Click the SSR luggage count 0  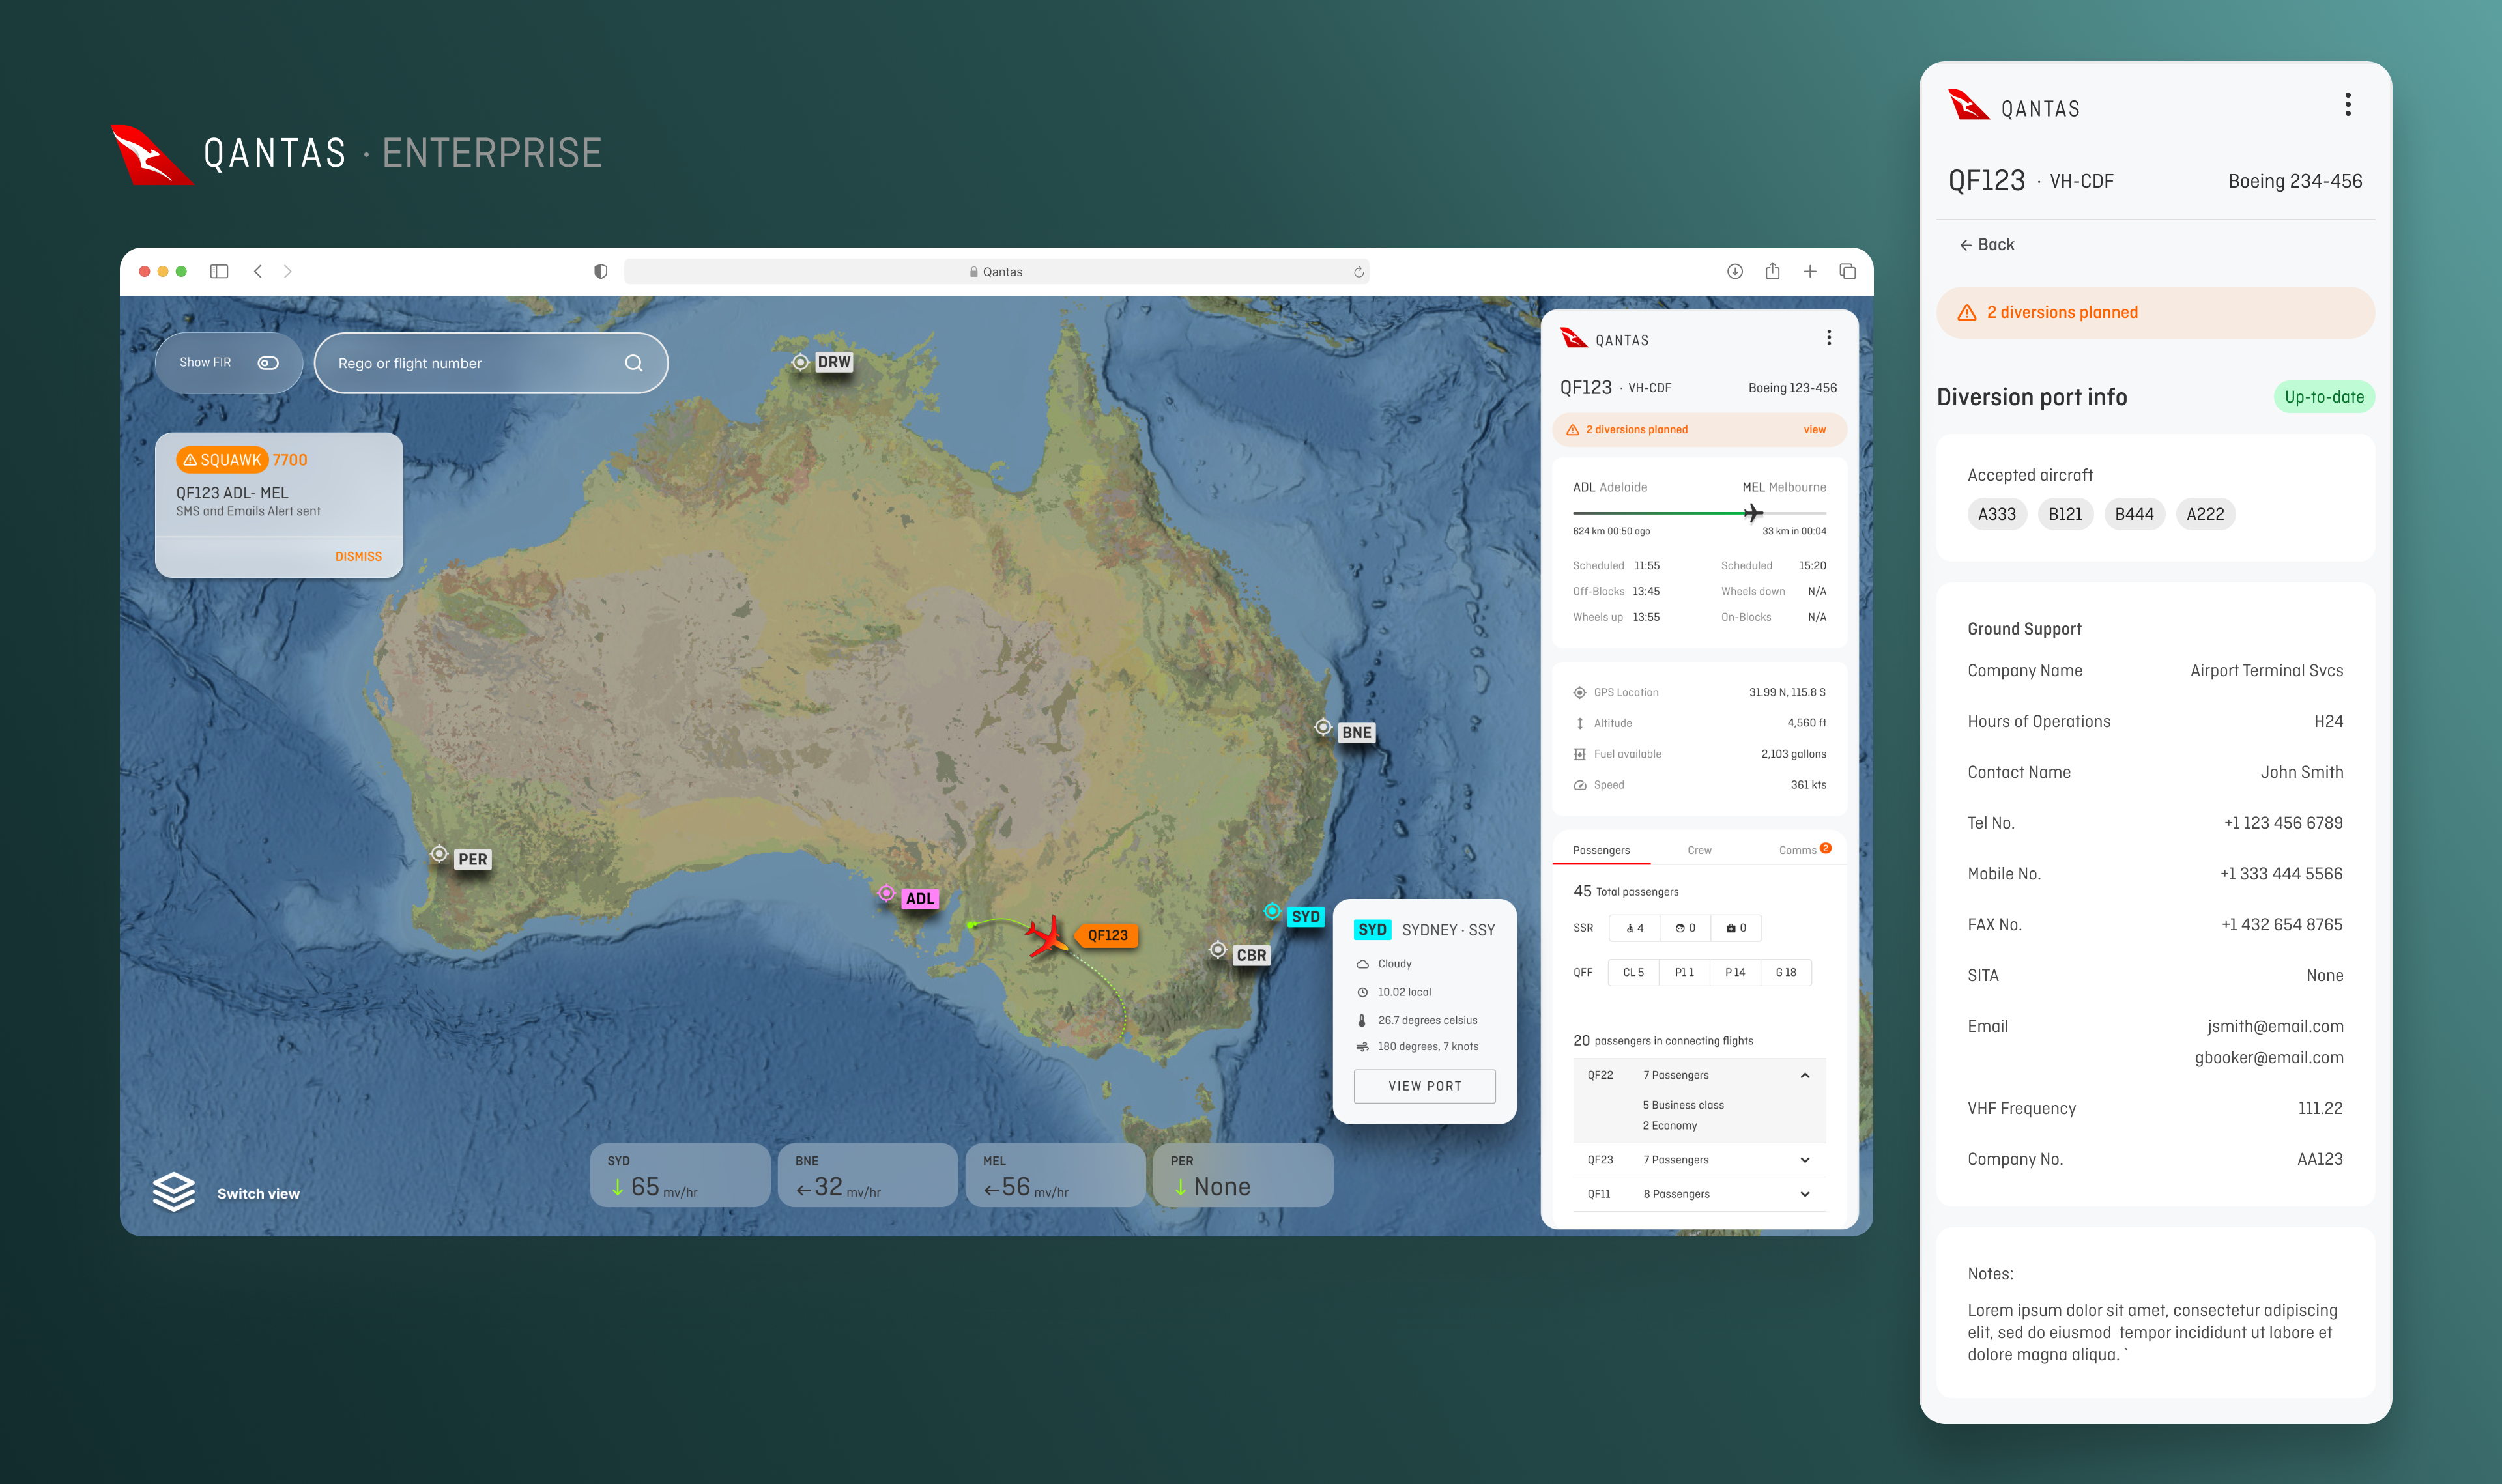[x=1736, y=928]
